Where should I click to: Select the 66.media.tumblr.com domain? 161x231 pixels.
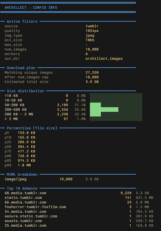pos(25,202)
